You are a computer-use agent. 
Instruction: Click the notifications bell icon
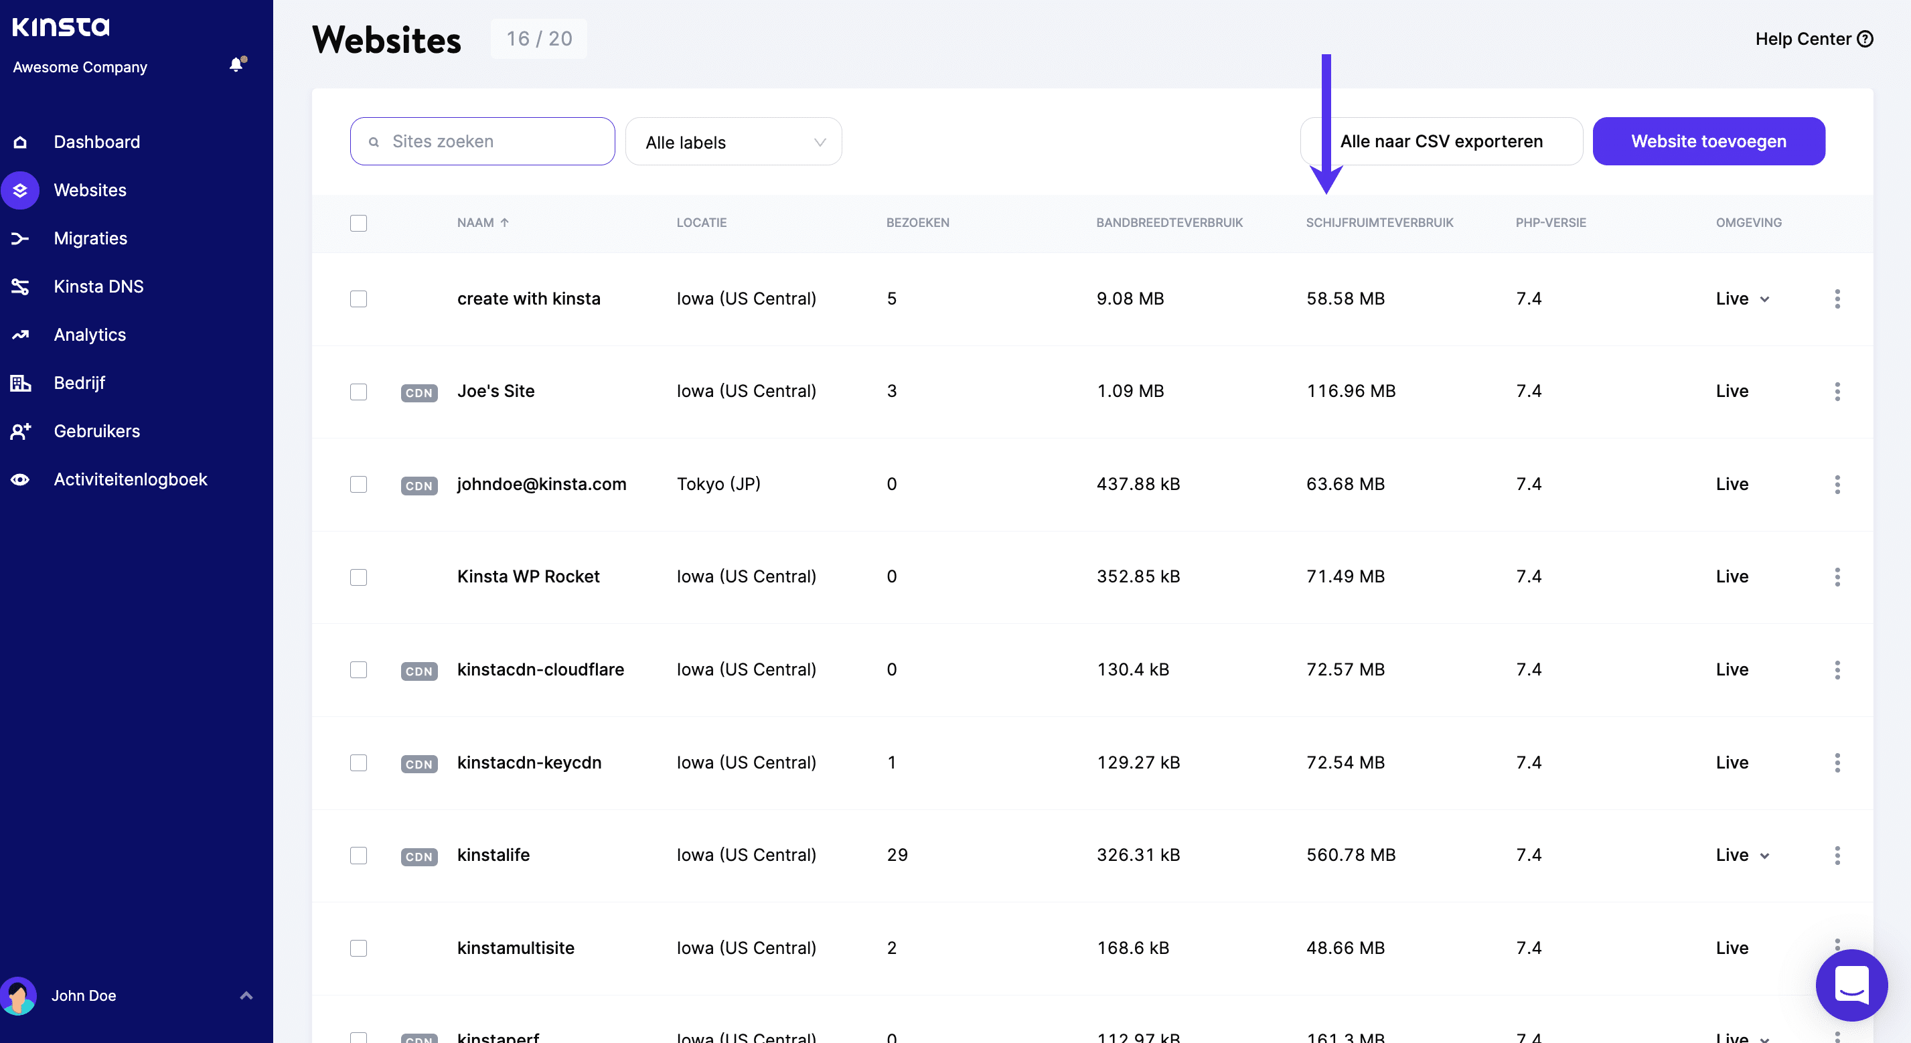235,66
